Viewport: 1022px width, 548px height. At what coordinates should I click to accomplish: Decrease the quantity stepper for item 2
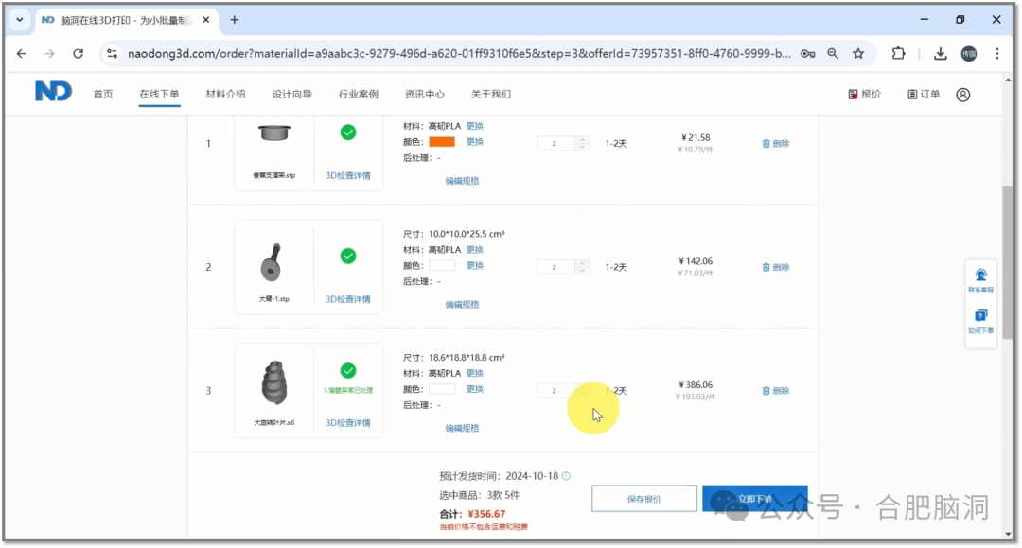pos(582,271)
